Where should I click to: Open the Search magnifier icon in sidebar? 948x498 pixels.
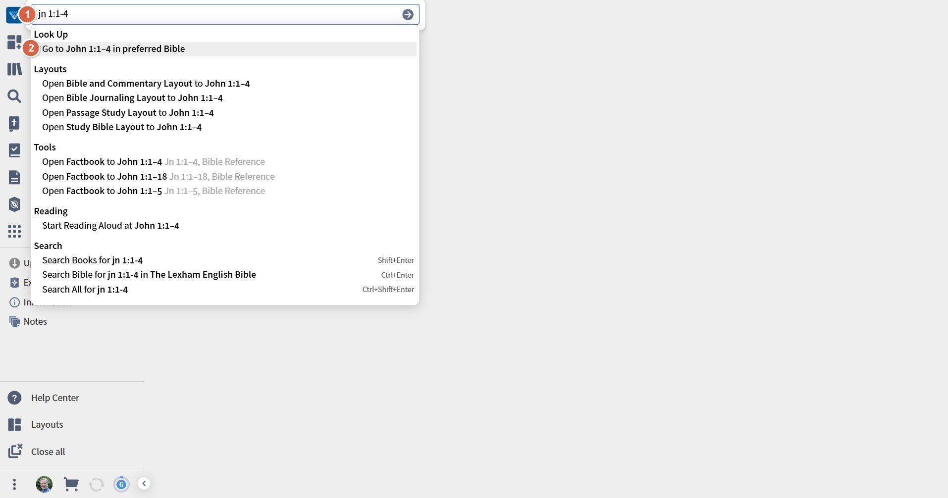[x=14, y=96]
